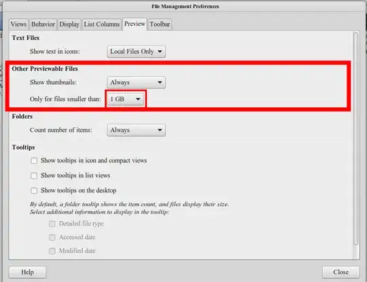Click the Close button
Image resolution: width=367 pixels, height=282 pixels.
click(340, 272)
